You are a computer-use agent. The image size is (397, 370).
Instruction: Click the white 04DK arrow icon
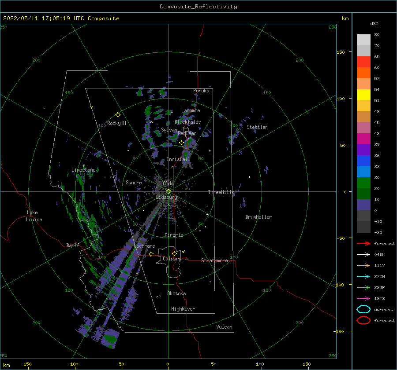click(363, 255)
